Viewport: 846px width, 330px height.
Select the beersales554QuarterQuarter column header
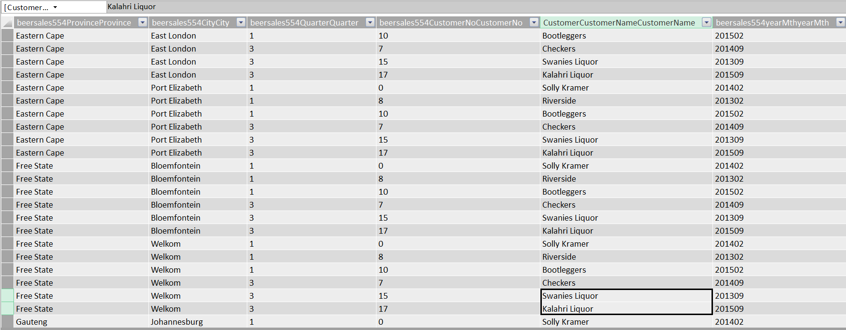(x=304, y=23)
